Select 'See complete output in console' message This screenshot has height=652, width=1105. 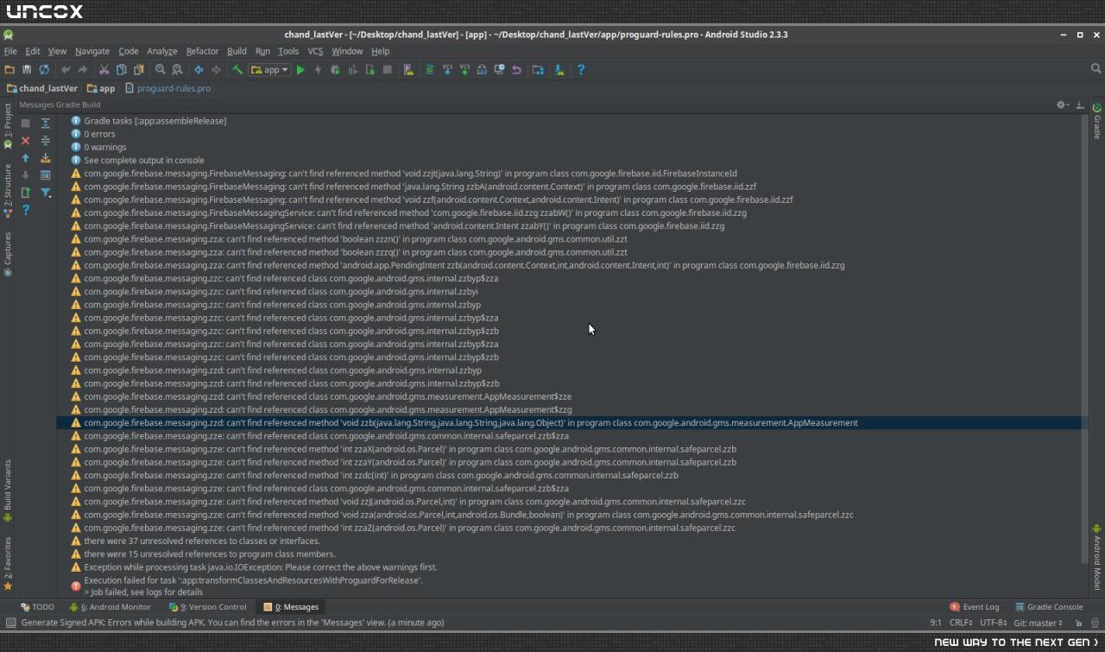pos(144,160)
